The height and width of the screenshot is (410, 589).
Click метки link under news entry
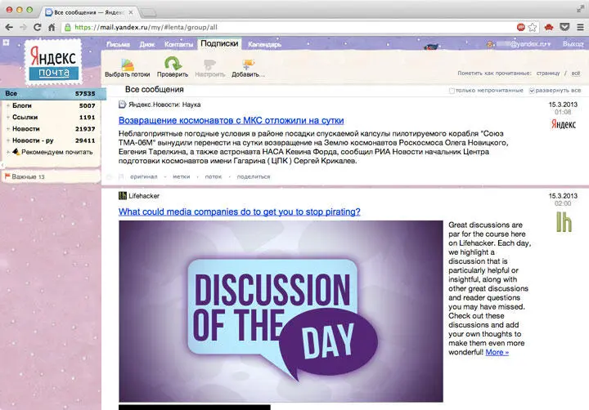(x=182, y=176)
